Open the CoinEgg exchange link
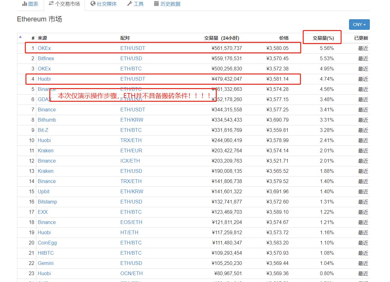390x282 pixels. click(47, 243)
